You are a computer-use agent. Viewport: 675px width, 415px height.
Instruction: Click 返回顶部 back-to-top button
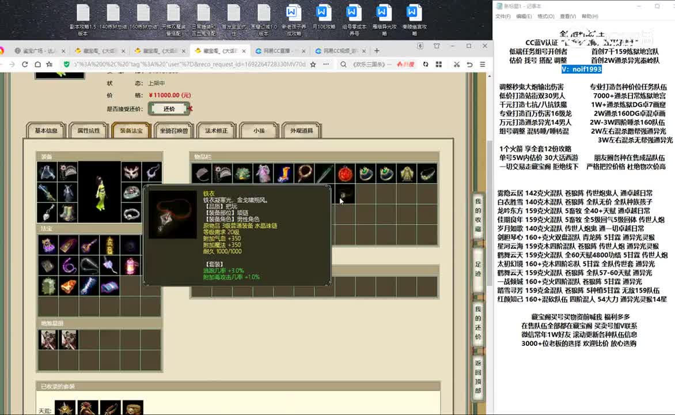pos(478,377)
